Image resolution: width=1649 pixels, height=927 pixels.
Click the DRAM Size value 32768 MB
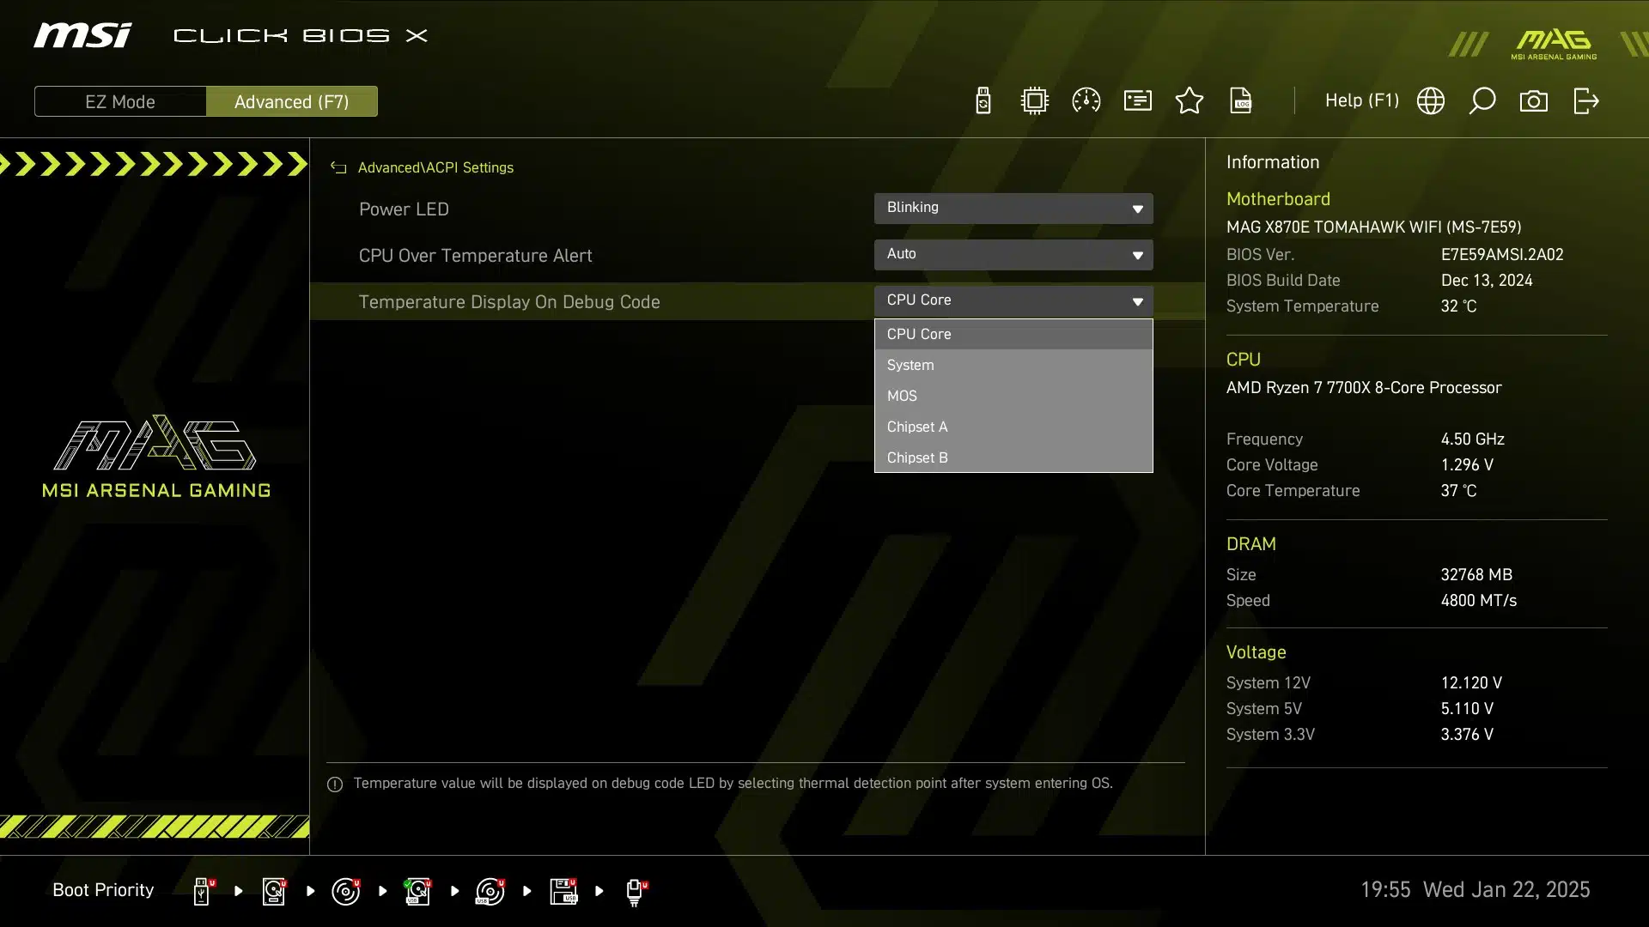coord(1476,575)
